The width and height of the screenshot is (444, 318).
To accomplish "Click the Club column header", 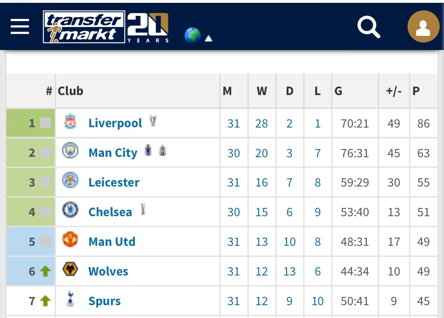I will tap(70, 91).
